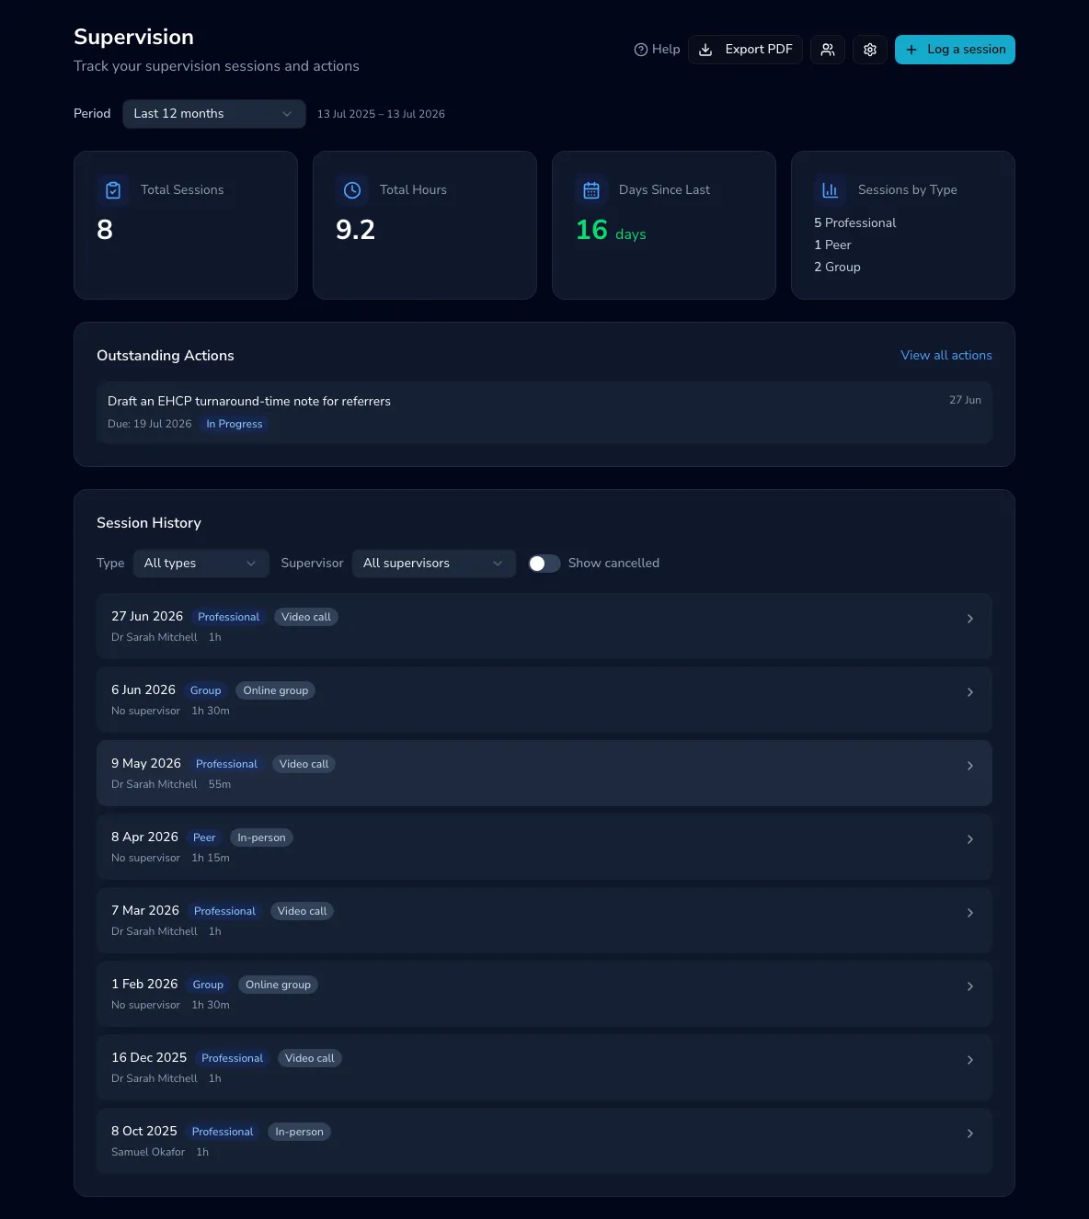The height and width of the screenshot is (1219, 1089).
Task: Click Professional tag on 8 Oct 2025 row
Action: coord(223,1132)
